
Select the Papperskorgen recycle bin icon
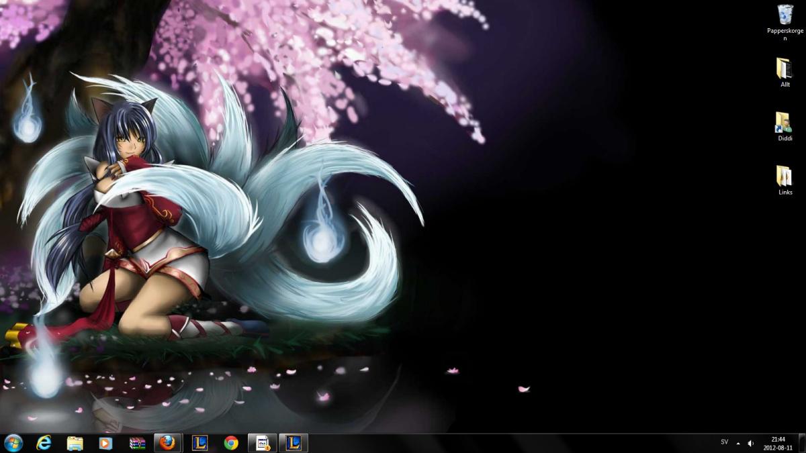pyautogui.click(x=785, y=14)
